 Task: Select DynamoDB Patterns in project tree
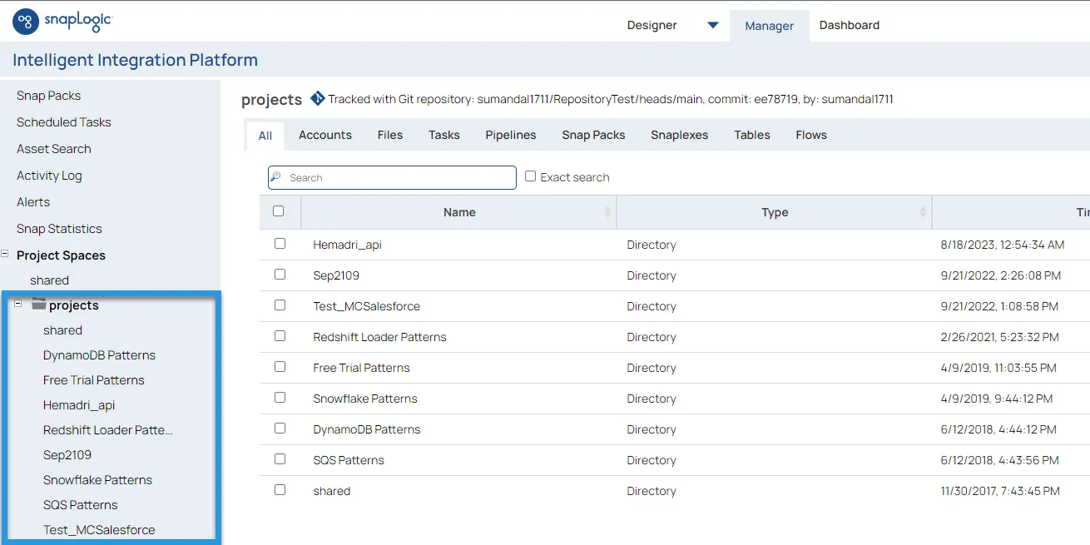point(99,355)
